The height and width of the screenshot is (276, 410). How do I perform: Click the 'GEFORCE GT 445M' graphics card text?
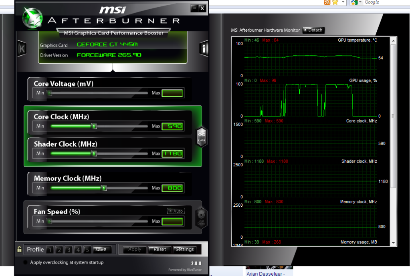tap(107, 44)
